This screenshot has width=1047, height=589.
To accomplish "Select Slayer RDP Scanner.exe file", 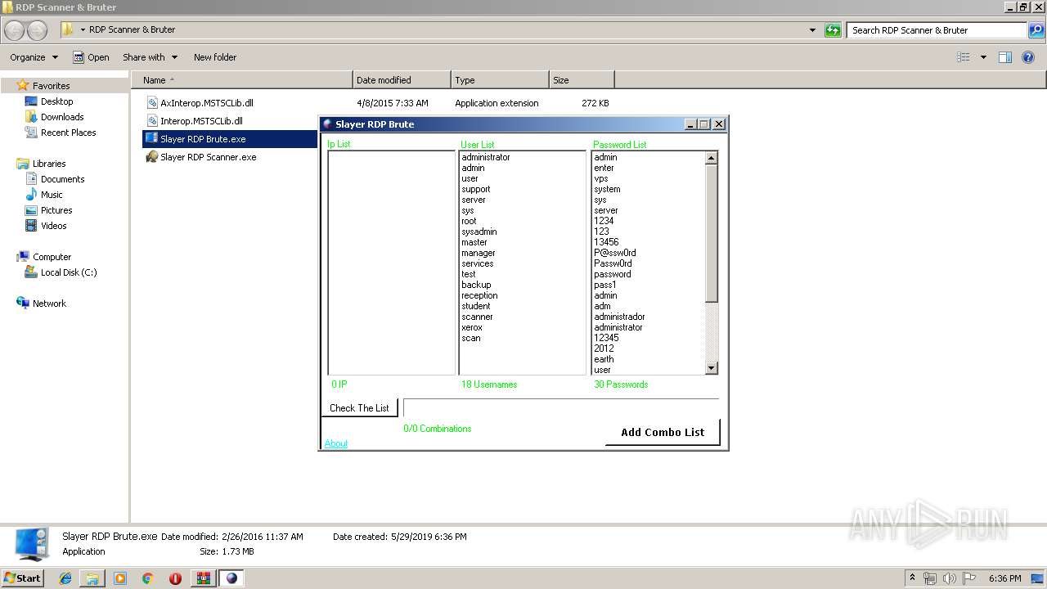I will 208,157.
